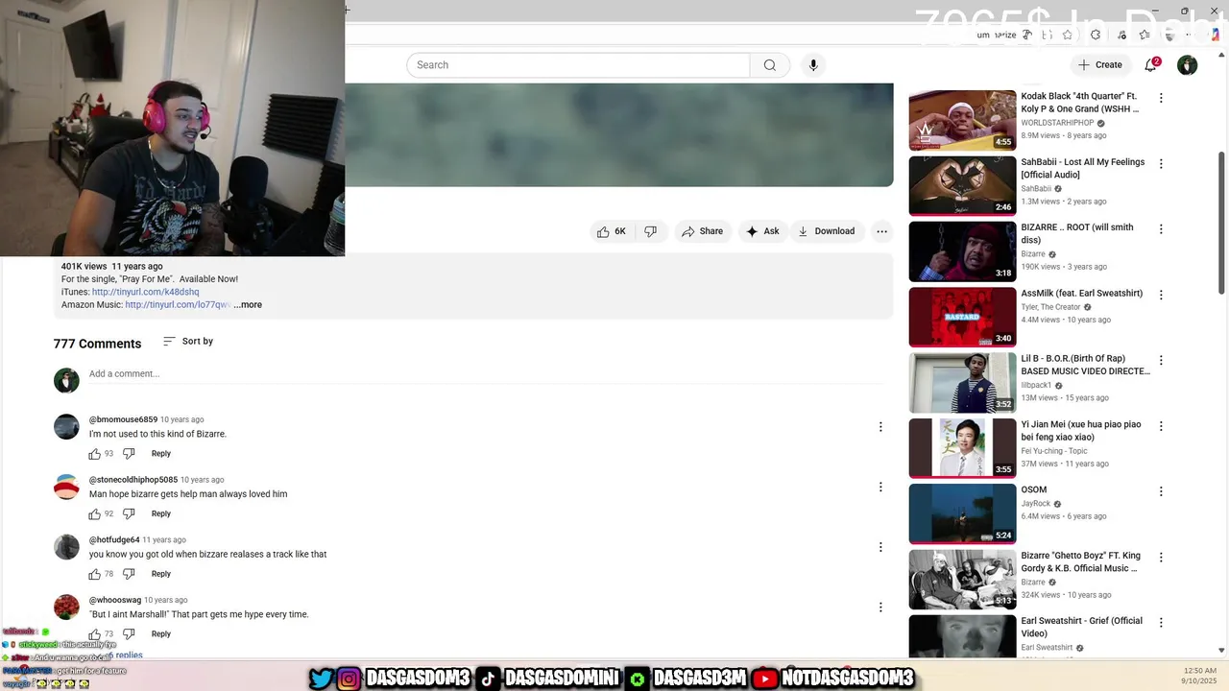Dislike the comment by @hotfudge64

coord(129,574)
